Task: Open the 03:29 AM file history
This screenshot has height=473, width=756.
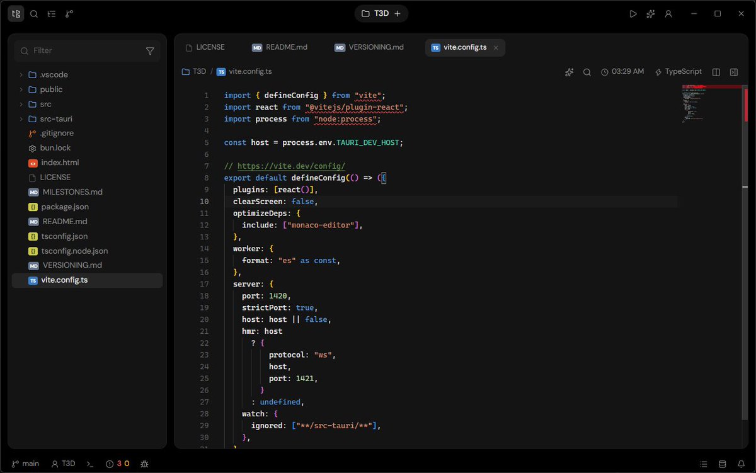Action: point(622,72)
